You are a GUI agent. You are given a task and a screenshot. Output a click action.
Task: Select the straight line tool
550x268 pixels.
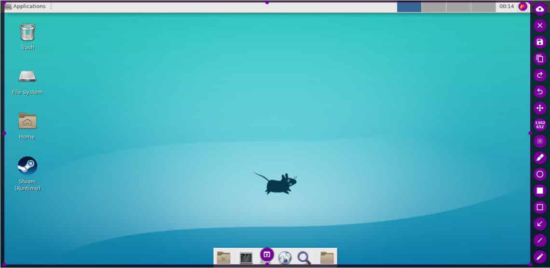(x=540, y=241)
